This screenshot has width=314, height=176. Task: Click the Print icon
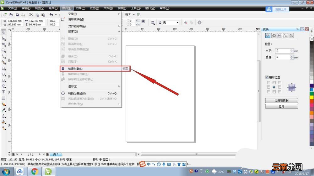(x=23, y=15)
